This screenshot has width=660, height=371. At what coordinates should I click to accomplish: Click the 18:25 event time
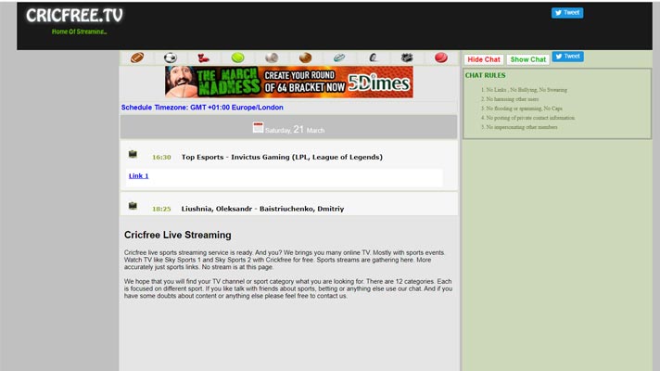[161, 209]
